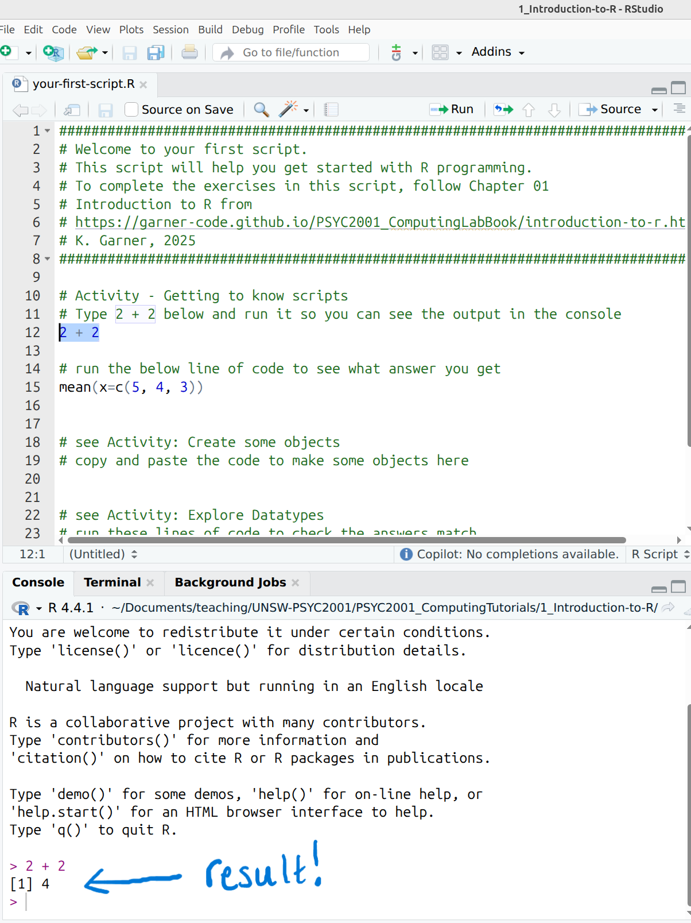Click the compile report notebook icon
This screenshot has height=923, width=691.
[x=331, y=109]
